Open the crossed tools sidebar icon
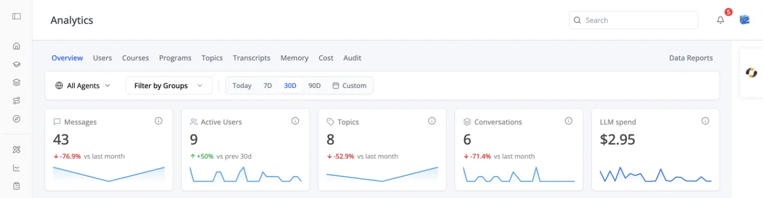This screenshot has height=198, width=763. [16, 150]
